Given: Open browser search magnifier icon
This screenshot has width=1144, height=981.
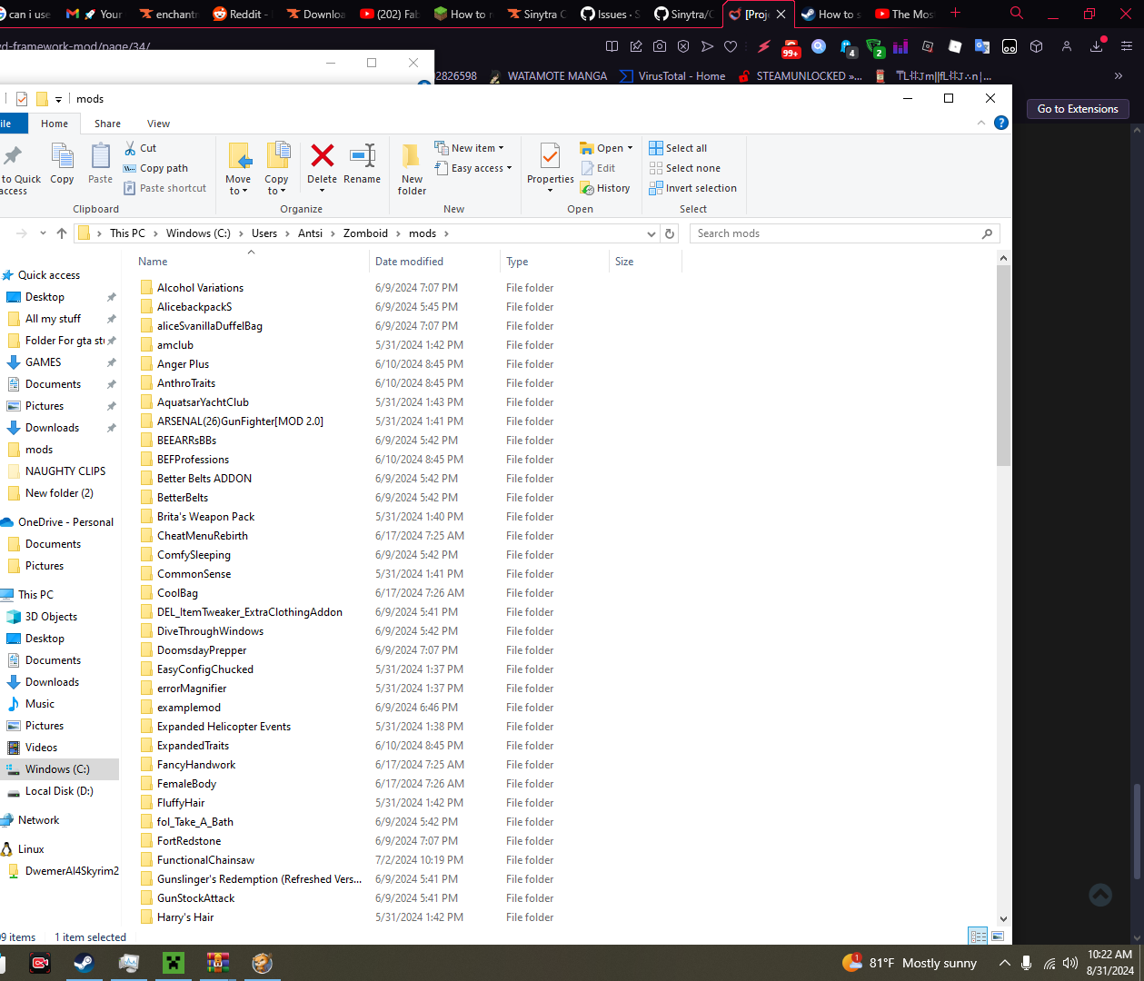Looking at the screenshot, I should coord(1017,13).
